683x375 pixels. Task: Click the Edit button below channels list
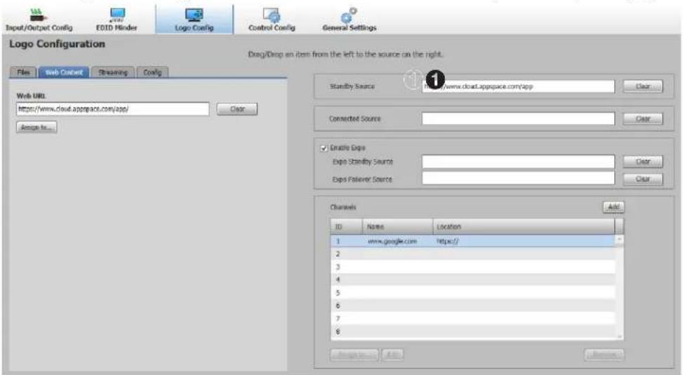(392, 355)
